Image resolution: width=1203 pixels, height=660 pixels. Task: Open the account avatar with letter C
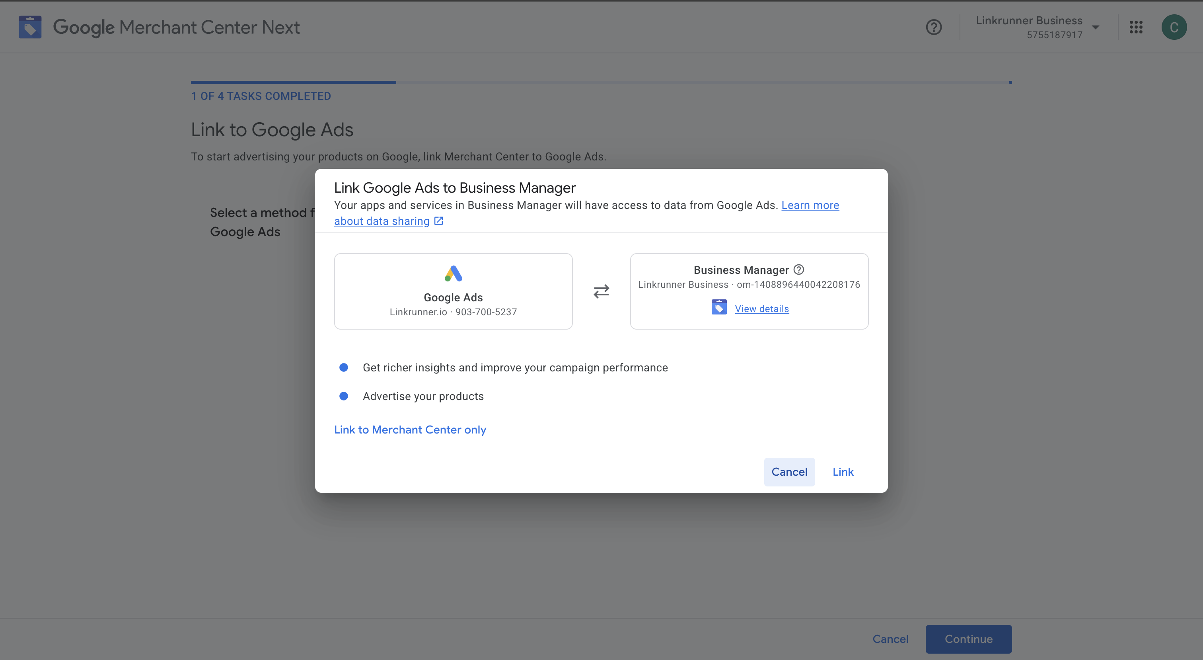click(x=1174, y=27)
